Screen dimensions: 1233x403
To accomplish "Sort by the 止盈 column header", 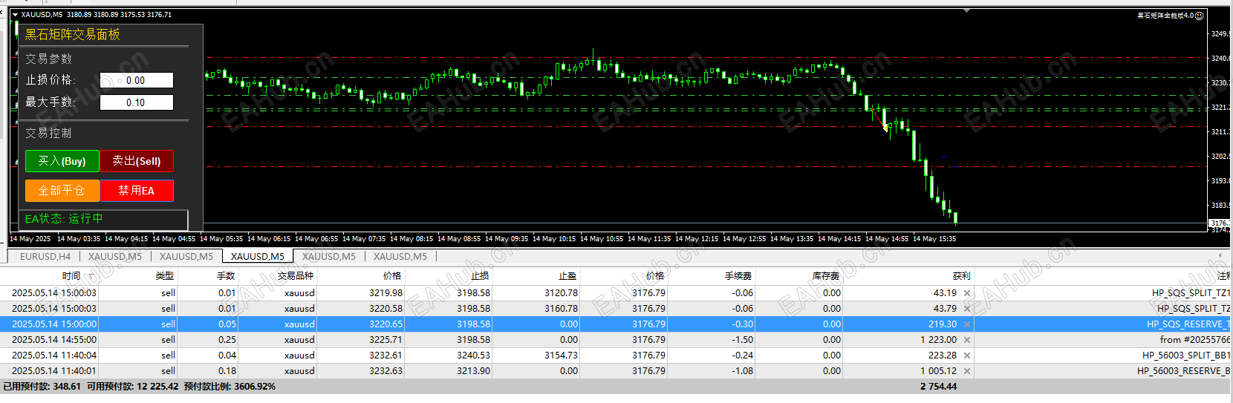I will 567,276.
